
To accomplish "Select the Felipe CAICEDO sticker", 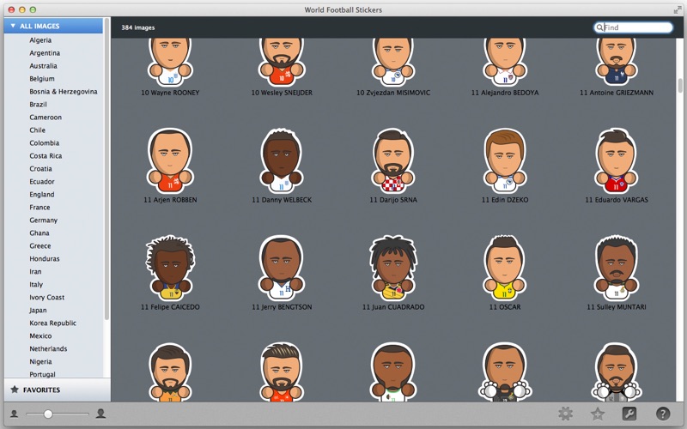I will pos(170,268).
